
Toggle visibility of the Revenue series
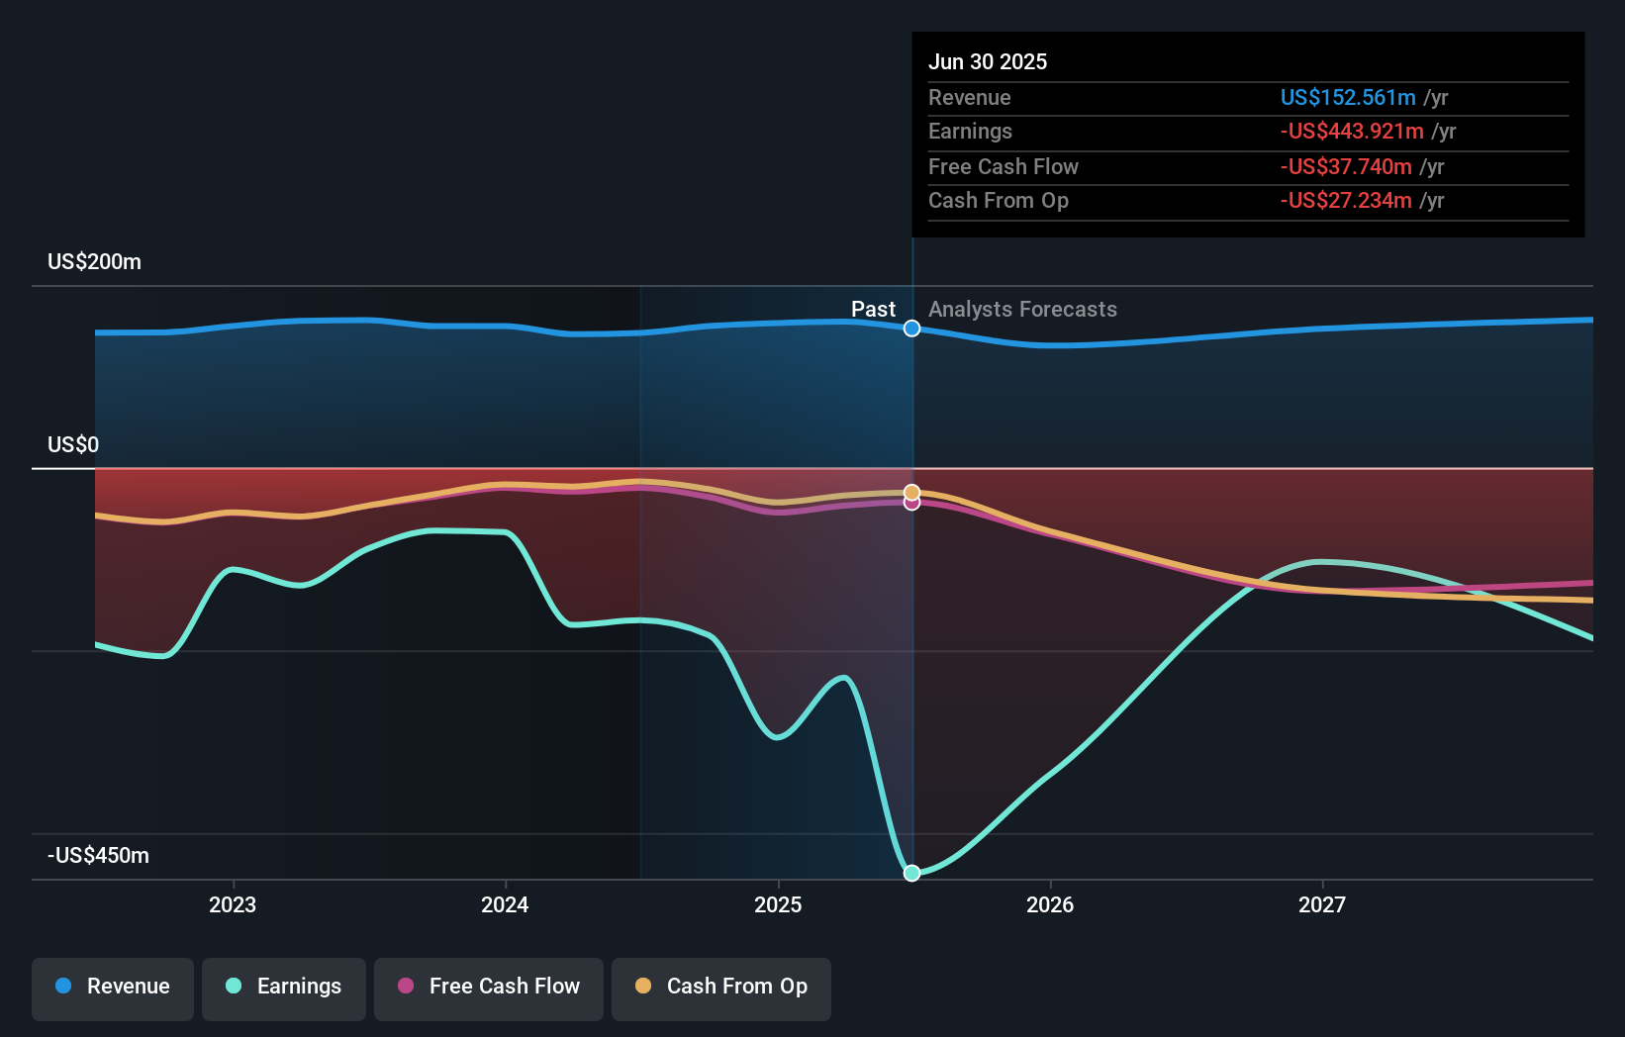(112, 988)
